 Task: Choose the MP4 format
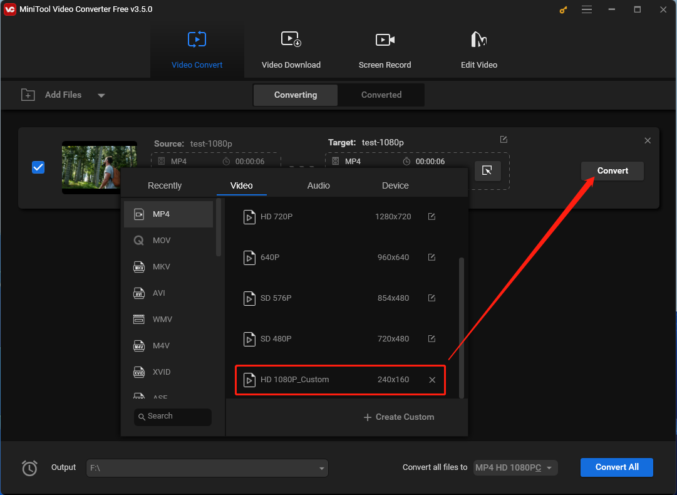[x=168, y=214]
